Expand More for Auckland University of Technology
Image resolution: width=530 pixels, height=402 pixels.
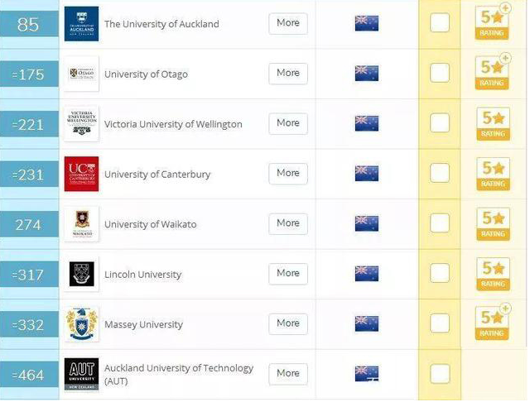(288, 374)
